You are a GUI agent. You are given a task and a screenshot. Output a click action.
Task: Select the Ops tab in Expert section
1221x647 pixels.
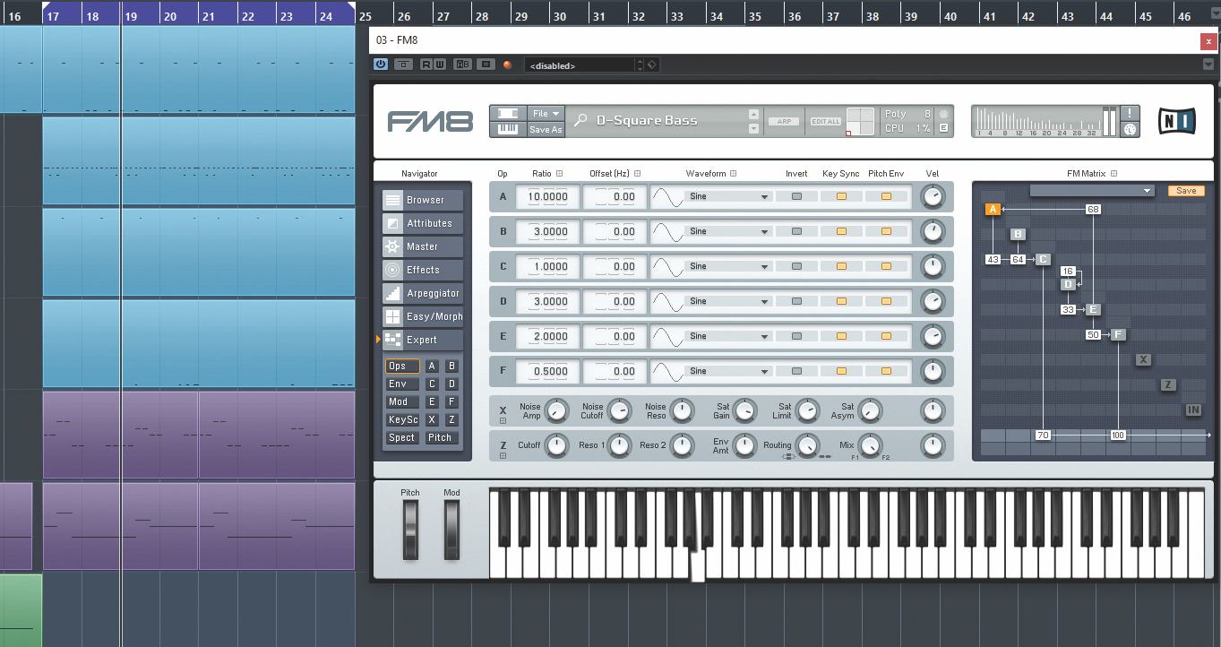[x=402, y=366]
